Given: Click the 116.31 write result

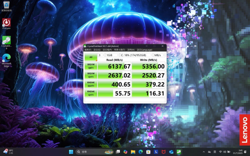Looking at the screenshot, I should [148, 93].
